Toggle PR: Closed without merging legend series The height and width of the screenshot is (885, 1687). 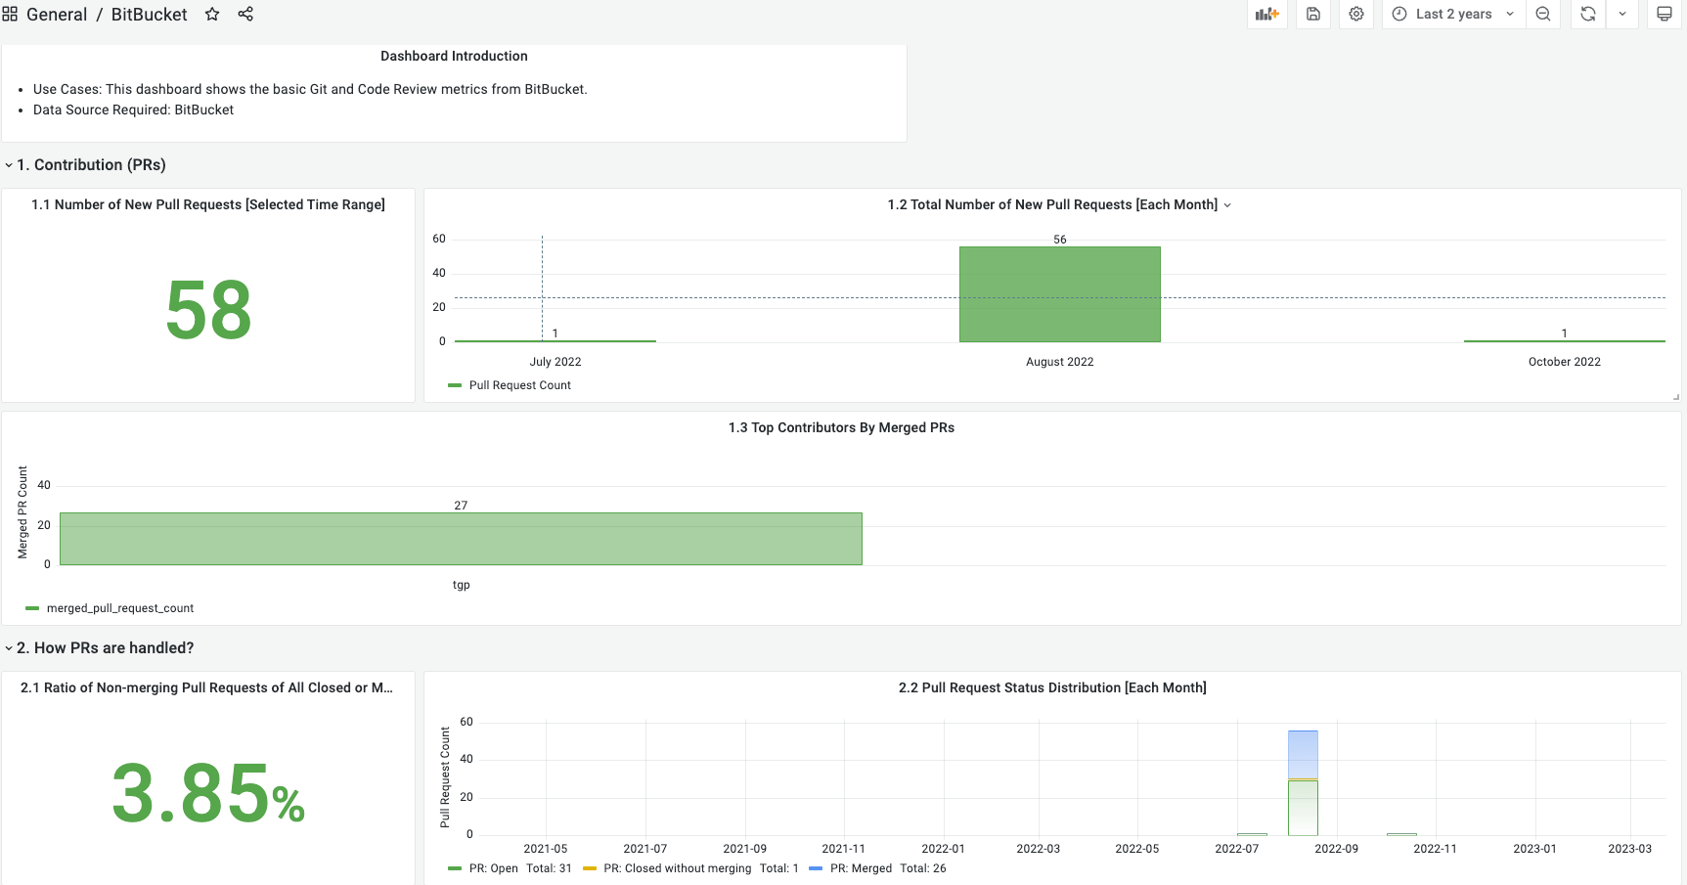pyautogui.click(x=668, y=868)
